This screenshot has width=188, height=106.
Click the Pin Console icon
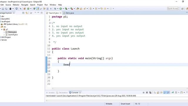[x=173, y=92]
